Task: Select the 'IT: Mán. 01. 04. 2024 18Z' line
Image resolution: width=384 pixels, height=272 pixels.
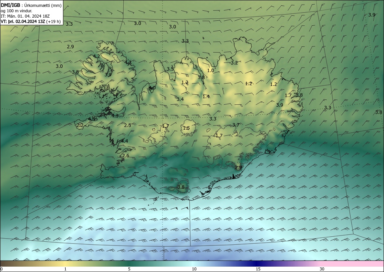Action: click(x=25, y=16)
